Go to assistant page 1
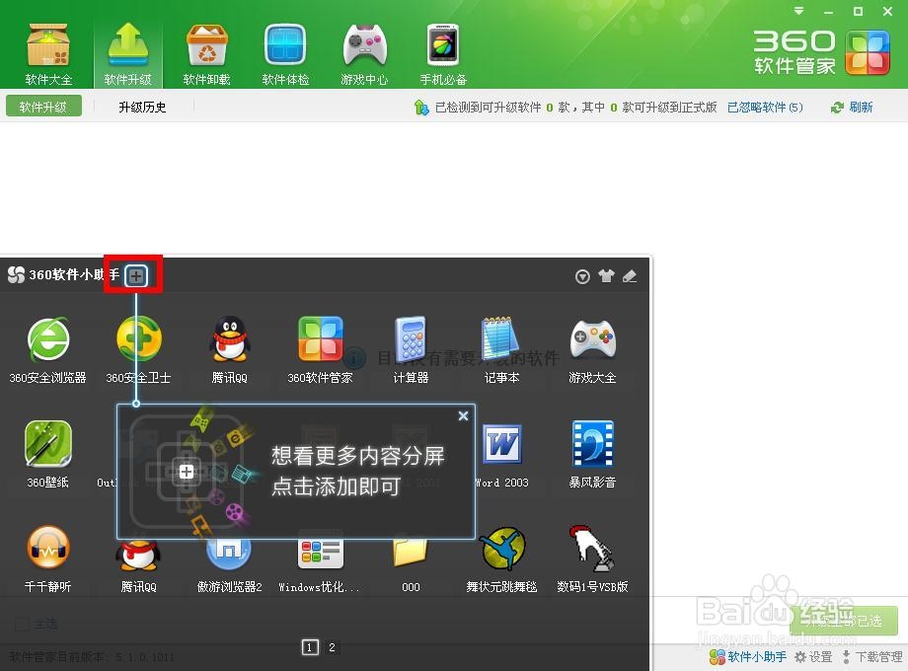The width and height of the screenshot is (908, 671). tap(310, 647)
